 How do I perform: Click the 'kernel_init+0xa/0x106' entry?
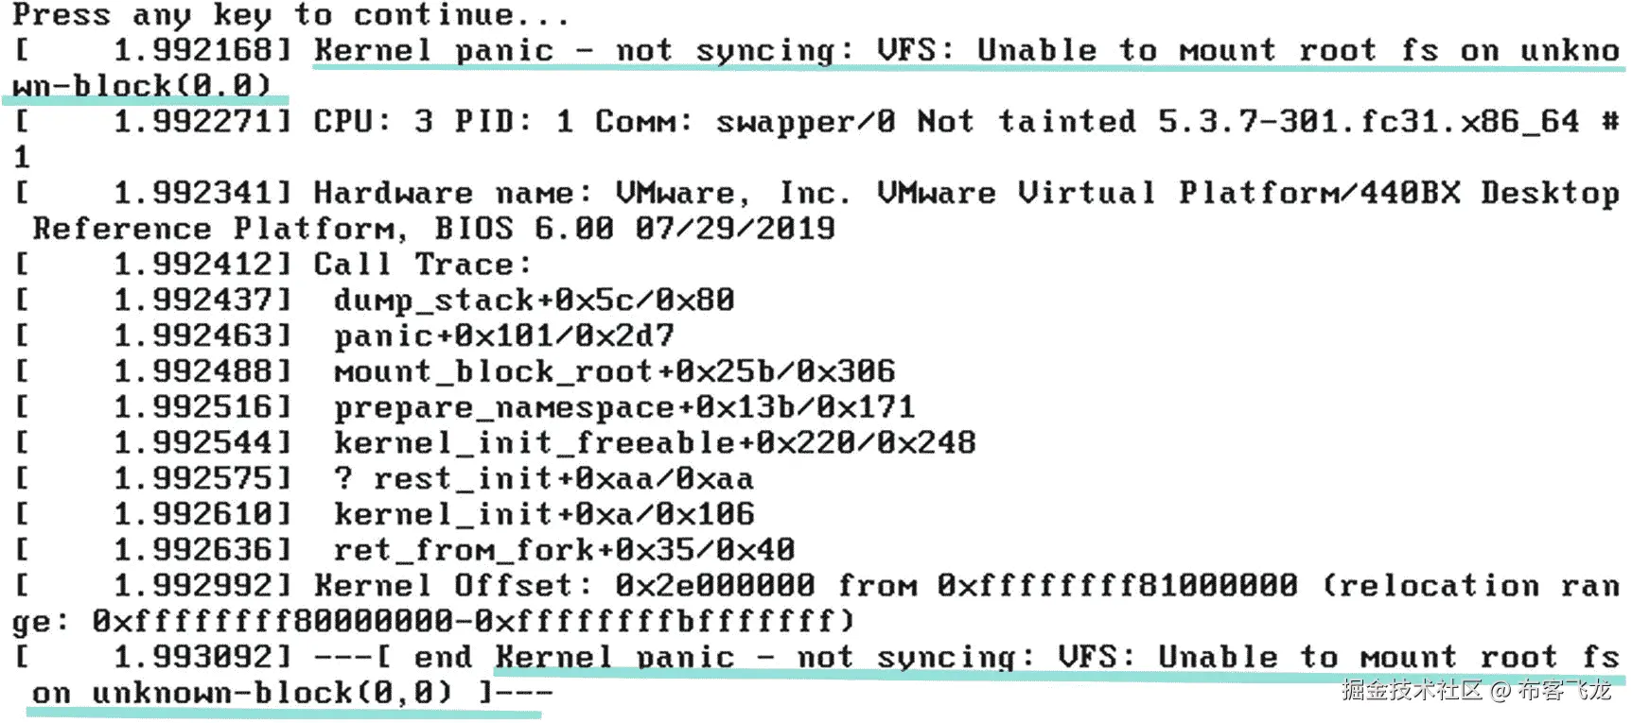[545, 514]
